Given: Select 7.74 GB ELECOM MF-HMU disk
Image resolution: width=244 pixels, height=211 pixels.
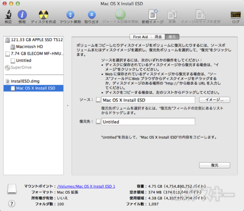Looking at the screenshot, I should tap(34, 54).
